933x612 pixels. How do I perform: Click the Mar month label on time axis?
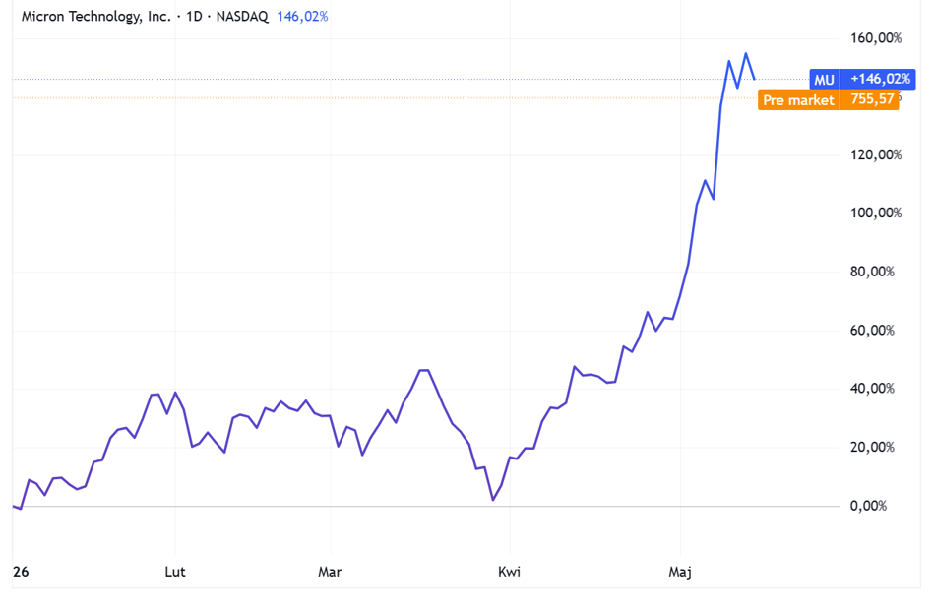[x=330, y=573]
